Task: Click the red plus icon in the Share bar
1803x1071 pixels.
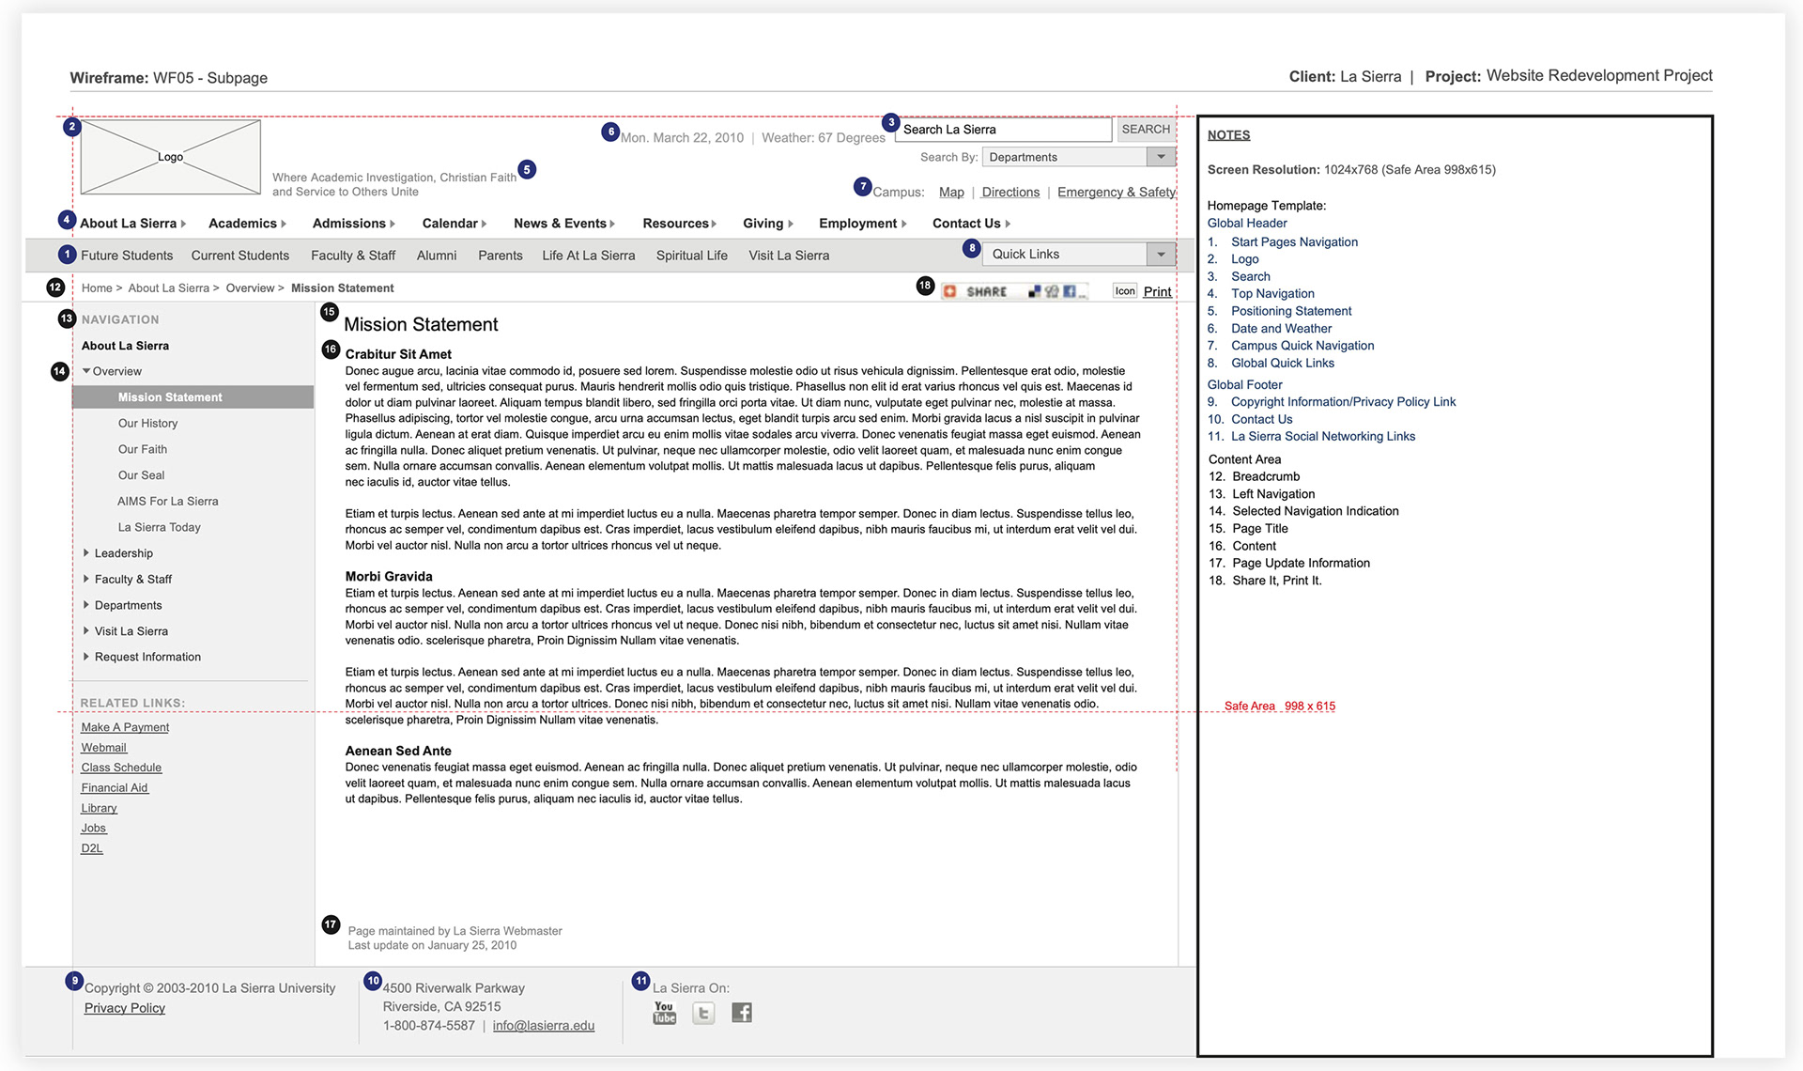Action: click(x=949, y=291)
